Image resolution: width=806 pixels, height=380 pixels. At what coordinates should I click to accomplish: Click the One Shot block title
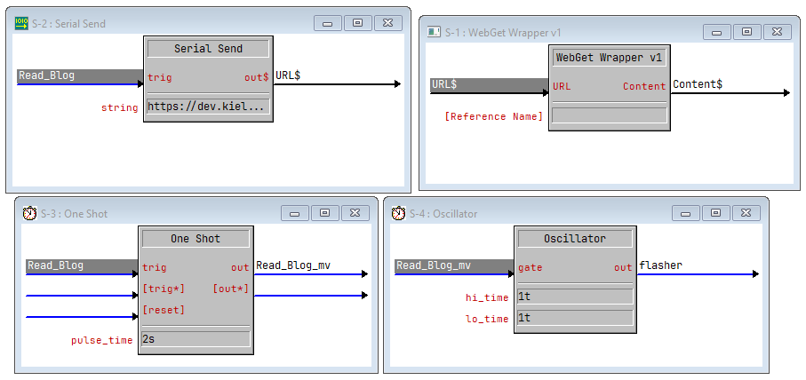[196, 239]
